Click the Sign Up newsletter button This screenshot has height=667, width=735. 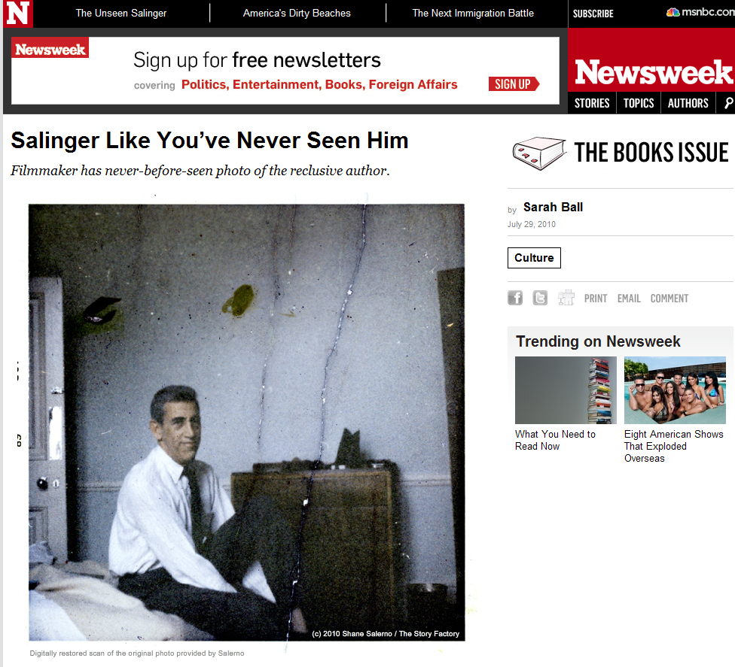(514, 83)
